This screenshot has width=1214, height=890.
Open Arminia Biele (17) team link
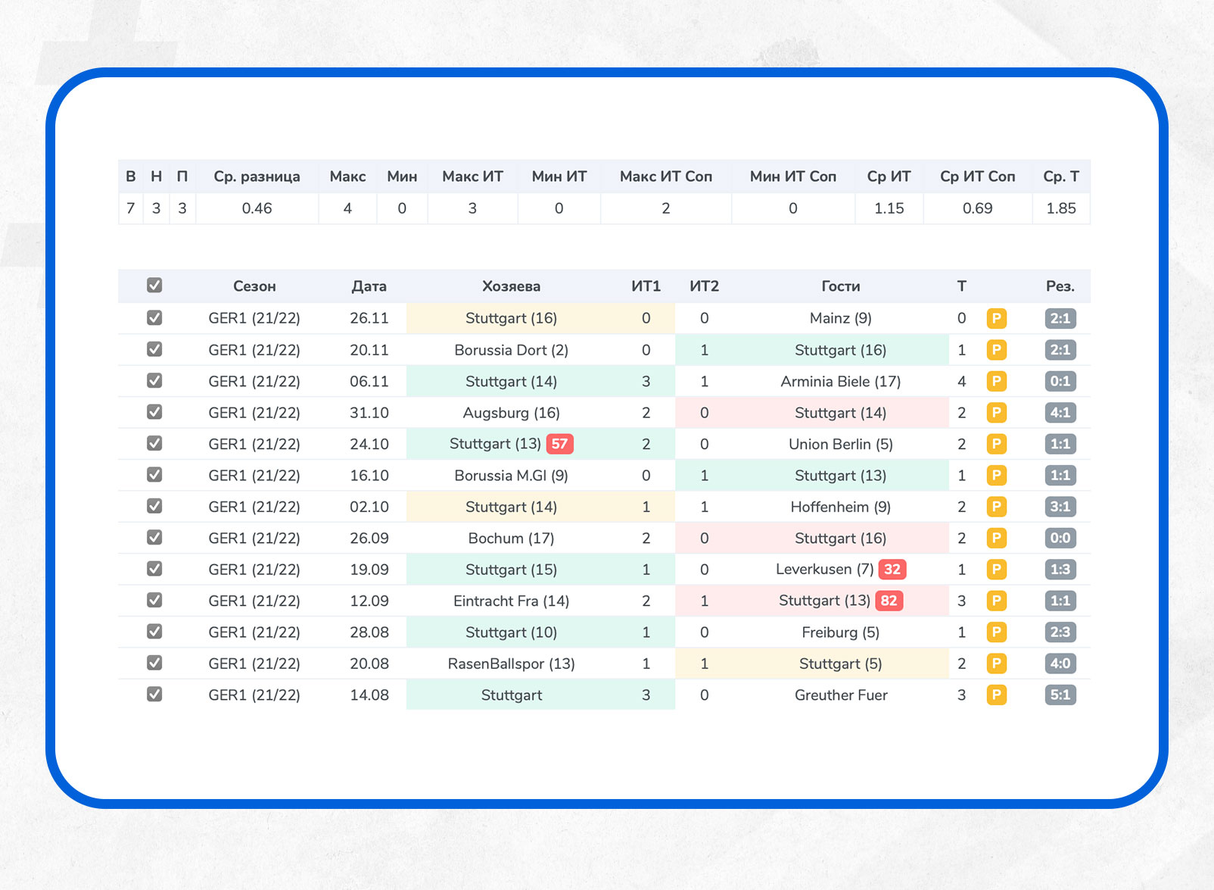(840, 382)
